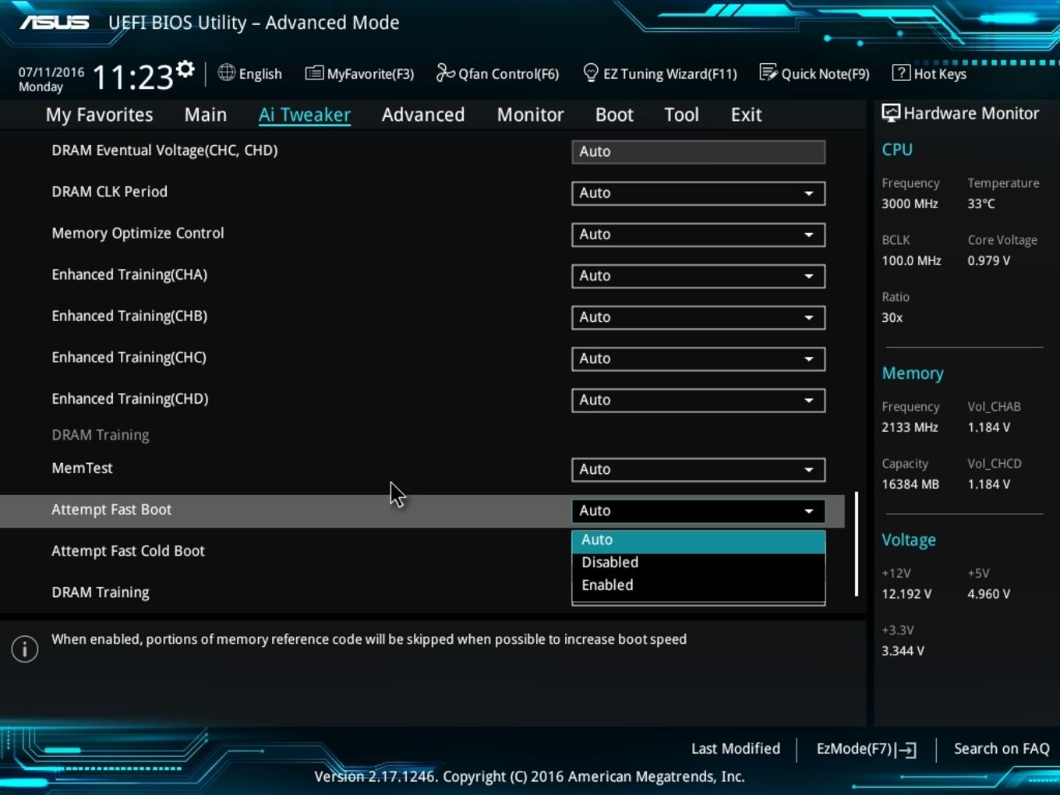1060x795 pixels.
Task: Select the Attempt Fast Cold Boot row
Action: [128, 551]
